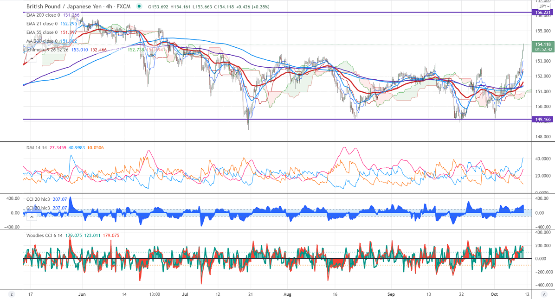Click the 151.000 price axis label
The image size is (555, 299).
[543, 91]
